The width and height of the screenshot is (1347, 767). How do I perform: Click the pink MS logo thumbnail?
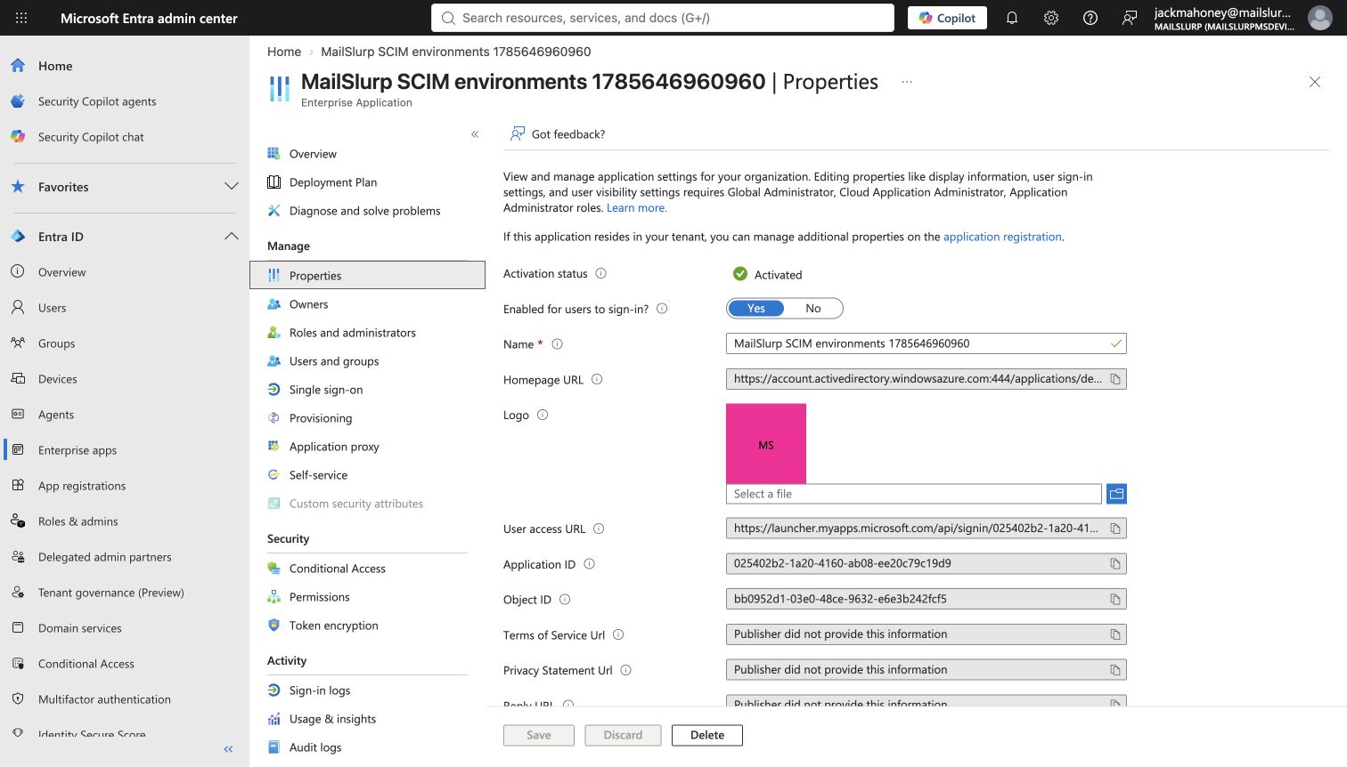pyautogui.click(x=766, y=443)
